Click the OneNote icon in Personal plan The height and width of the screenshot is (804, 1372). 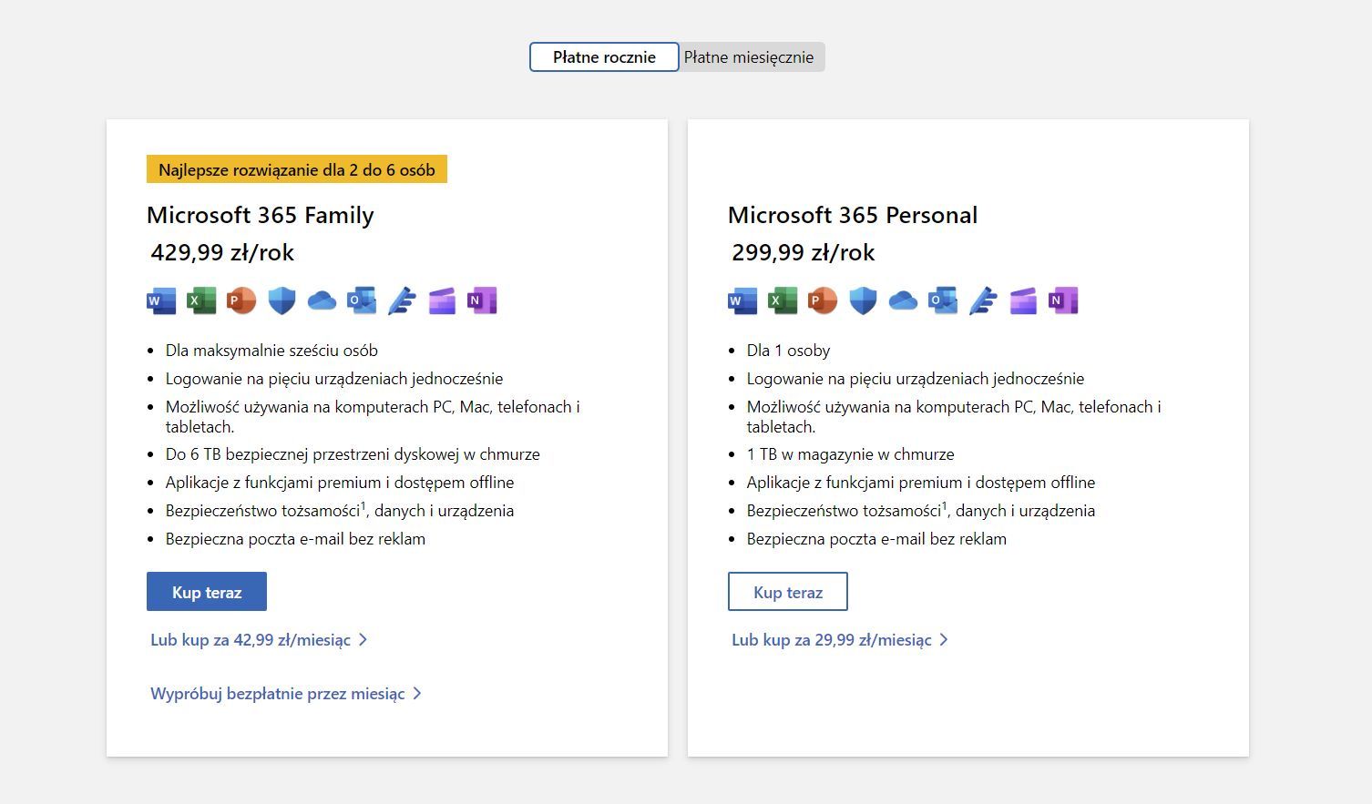tap(1063, 300)
